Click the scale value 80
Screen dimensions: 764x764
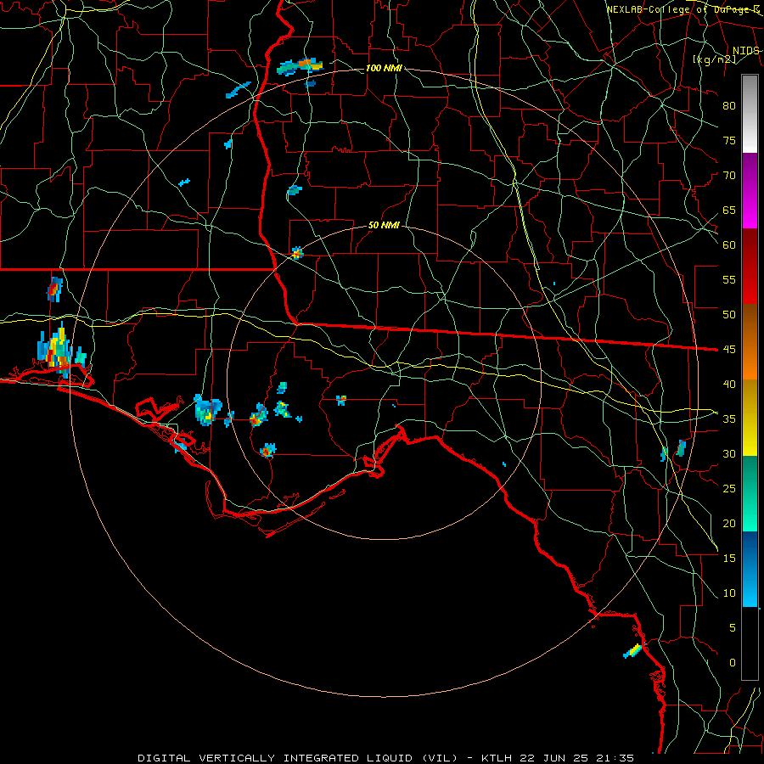[729, 106]
